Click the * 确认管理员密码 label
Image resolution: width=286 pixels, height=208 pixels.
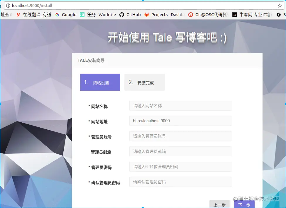click(104, 183)
